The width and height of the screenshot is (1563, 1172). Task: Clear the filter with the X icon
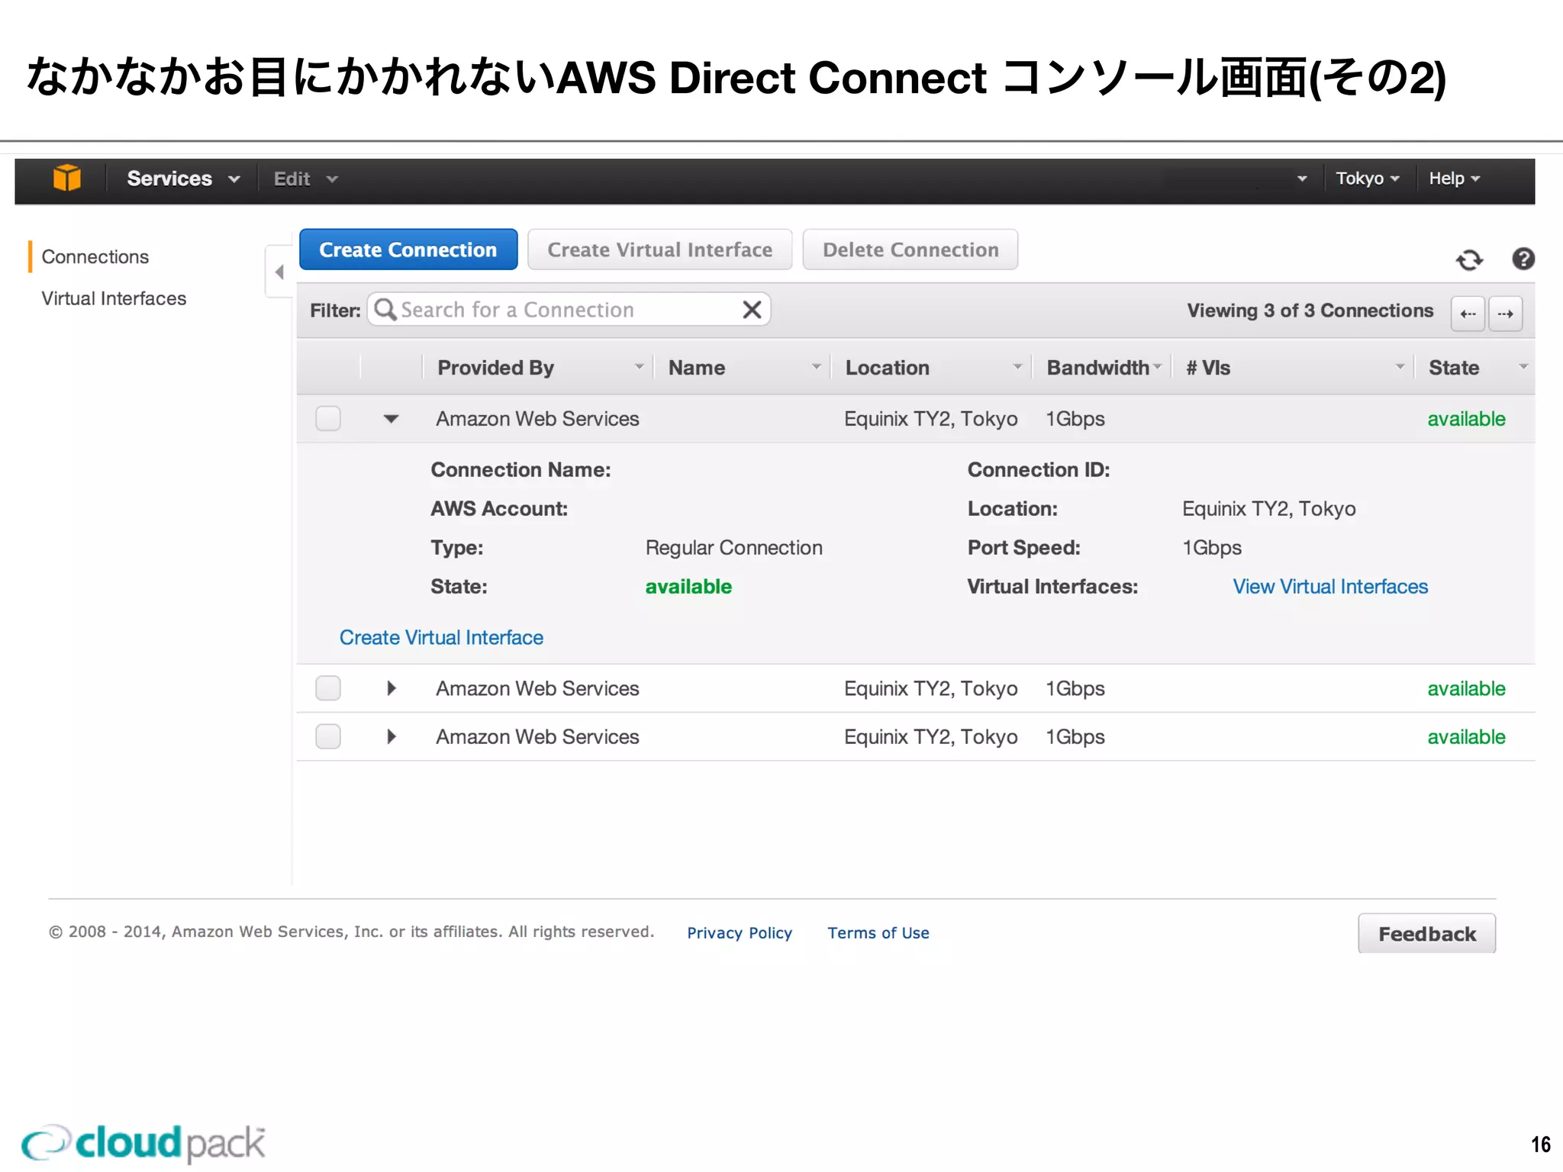752,310
